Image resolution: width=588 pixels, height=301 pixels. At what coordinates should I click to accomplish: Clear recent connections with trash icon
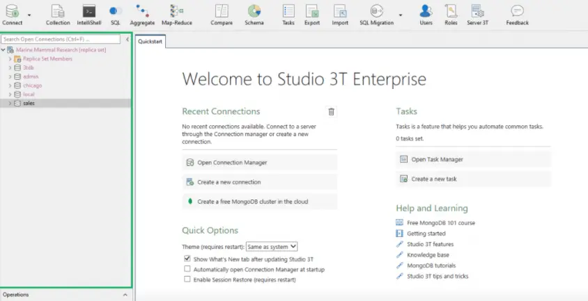(x=331, y=111)
